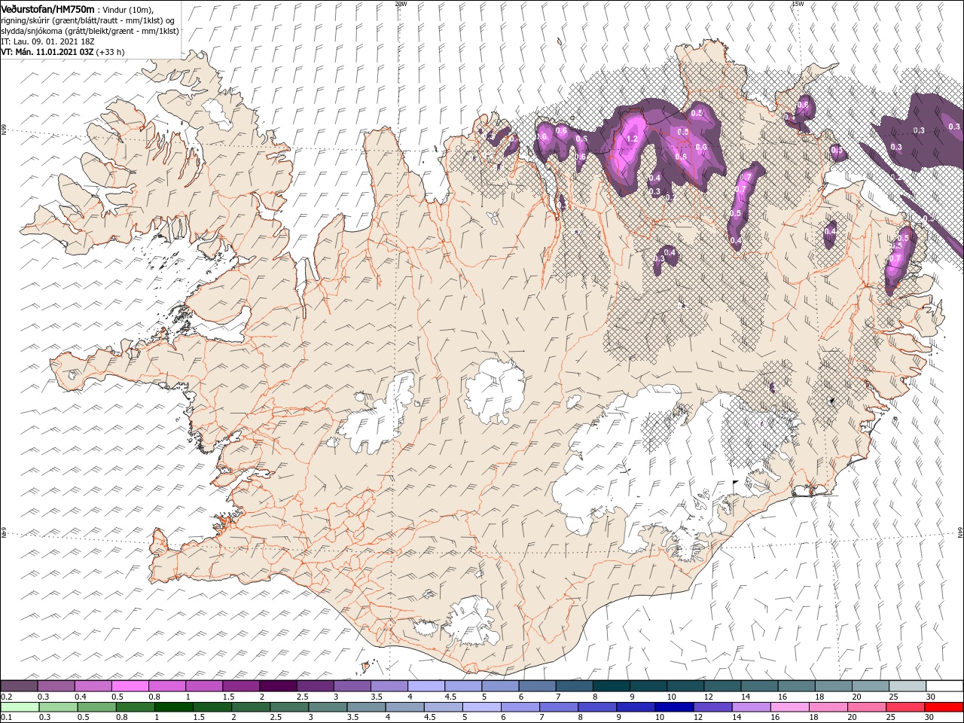
Task: Pick the dark mauve 0.2 swatch, upper scale
Action: [x=18, y=685]
